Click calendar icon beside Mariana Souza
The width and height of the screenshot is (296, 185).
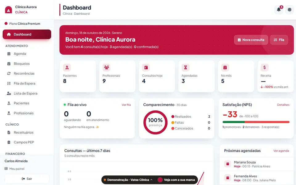(x=228, y=164)
